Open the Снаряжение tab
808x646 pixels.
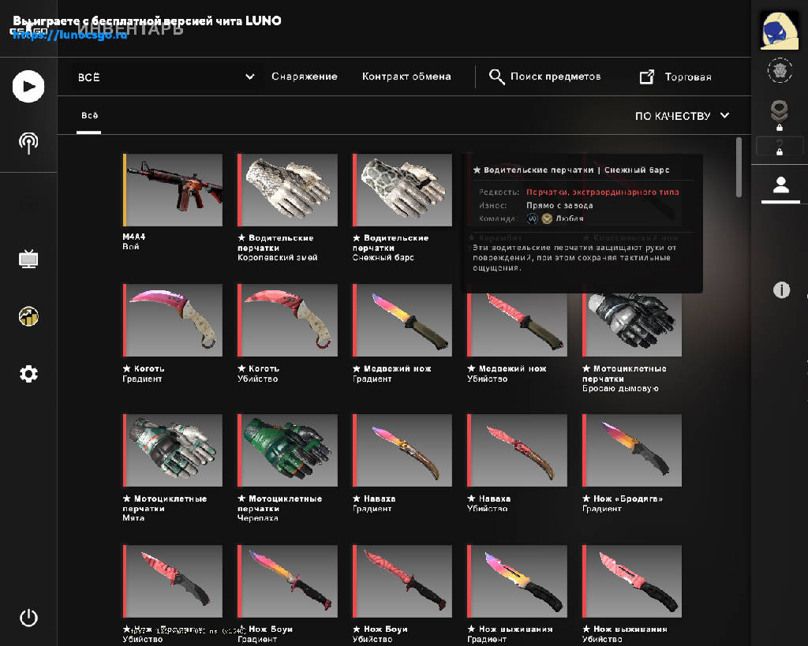pos(305,77)
